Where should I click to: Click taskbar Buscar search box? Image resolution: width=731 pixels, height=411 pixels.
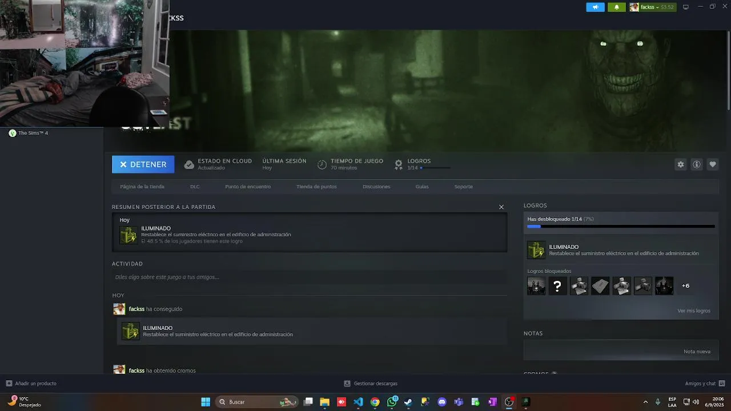[x=257, y=402]
